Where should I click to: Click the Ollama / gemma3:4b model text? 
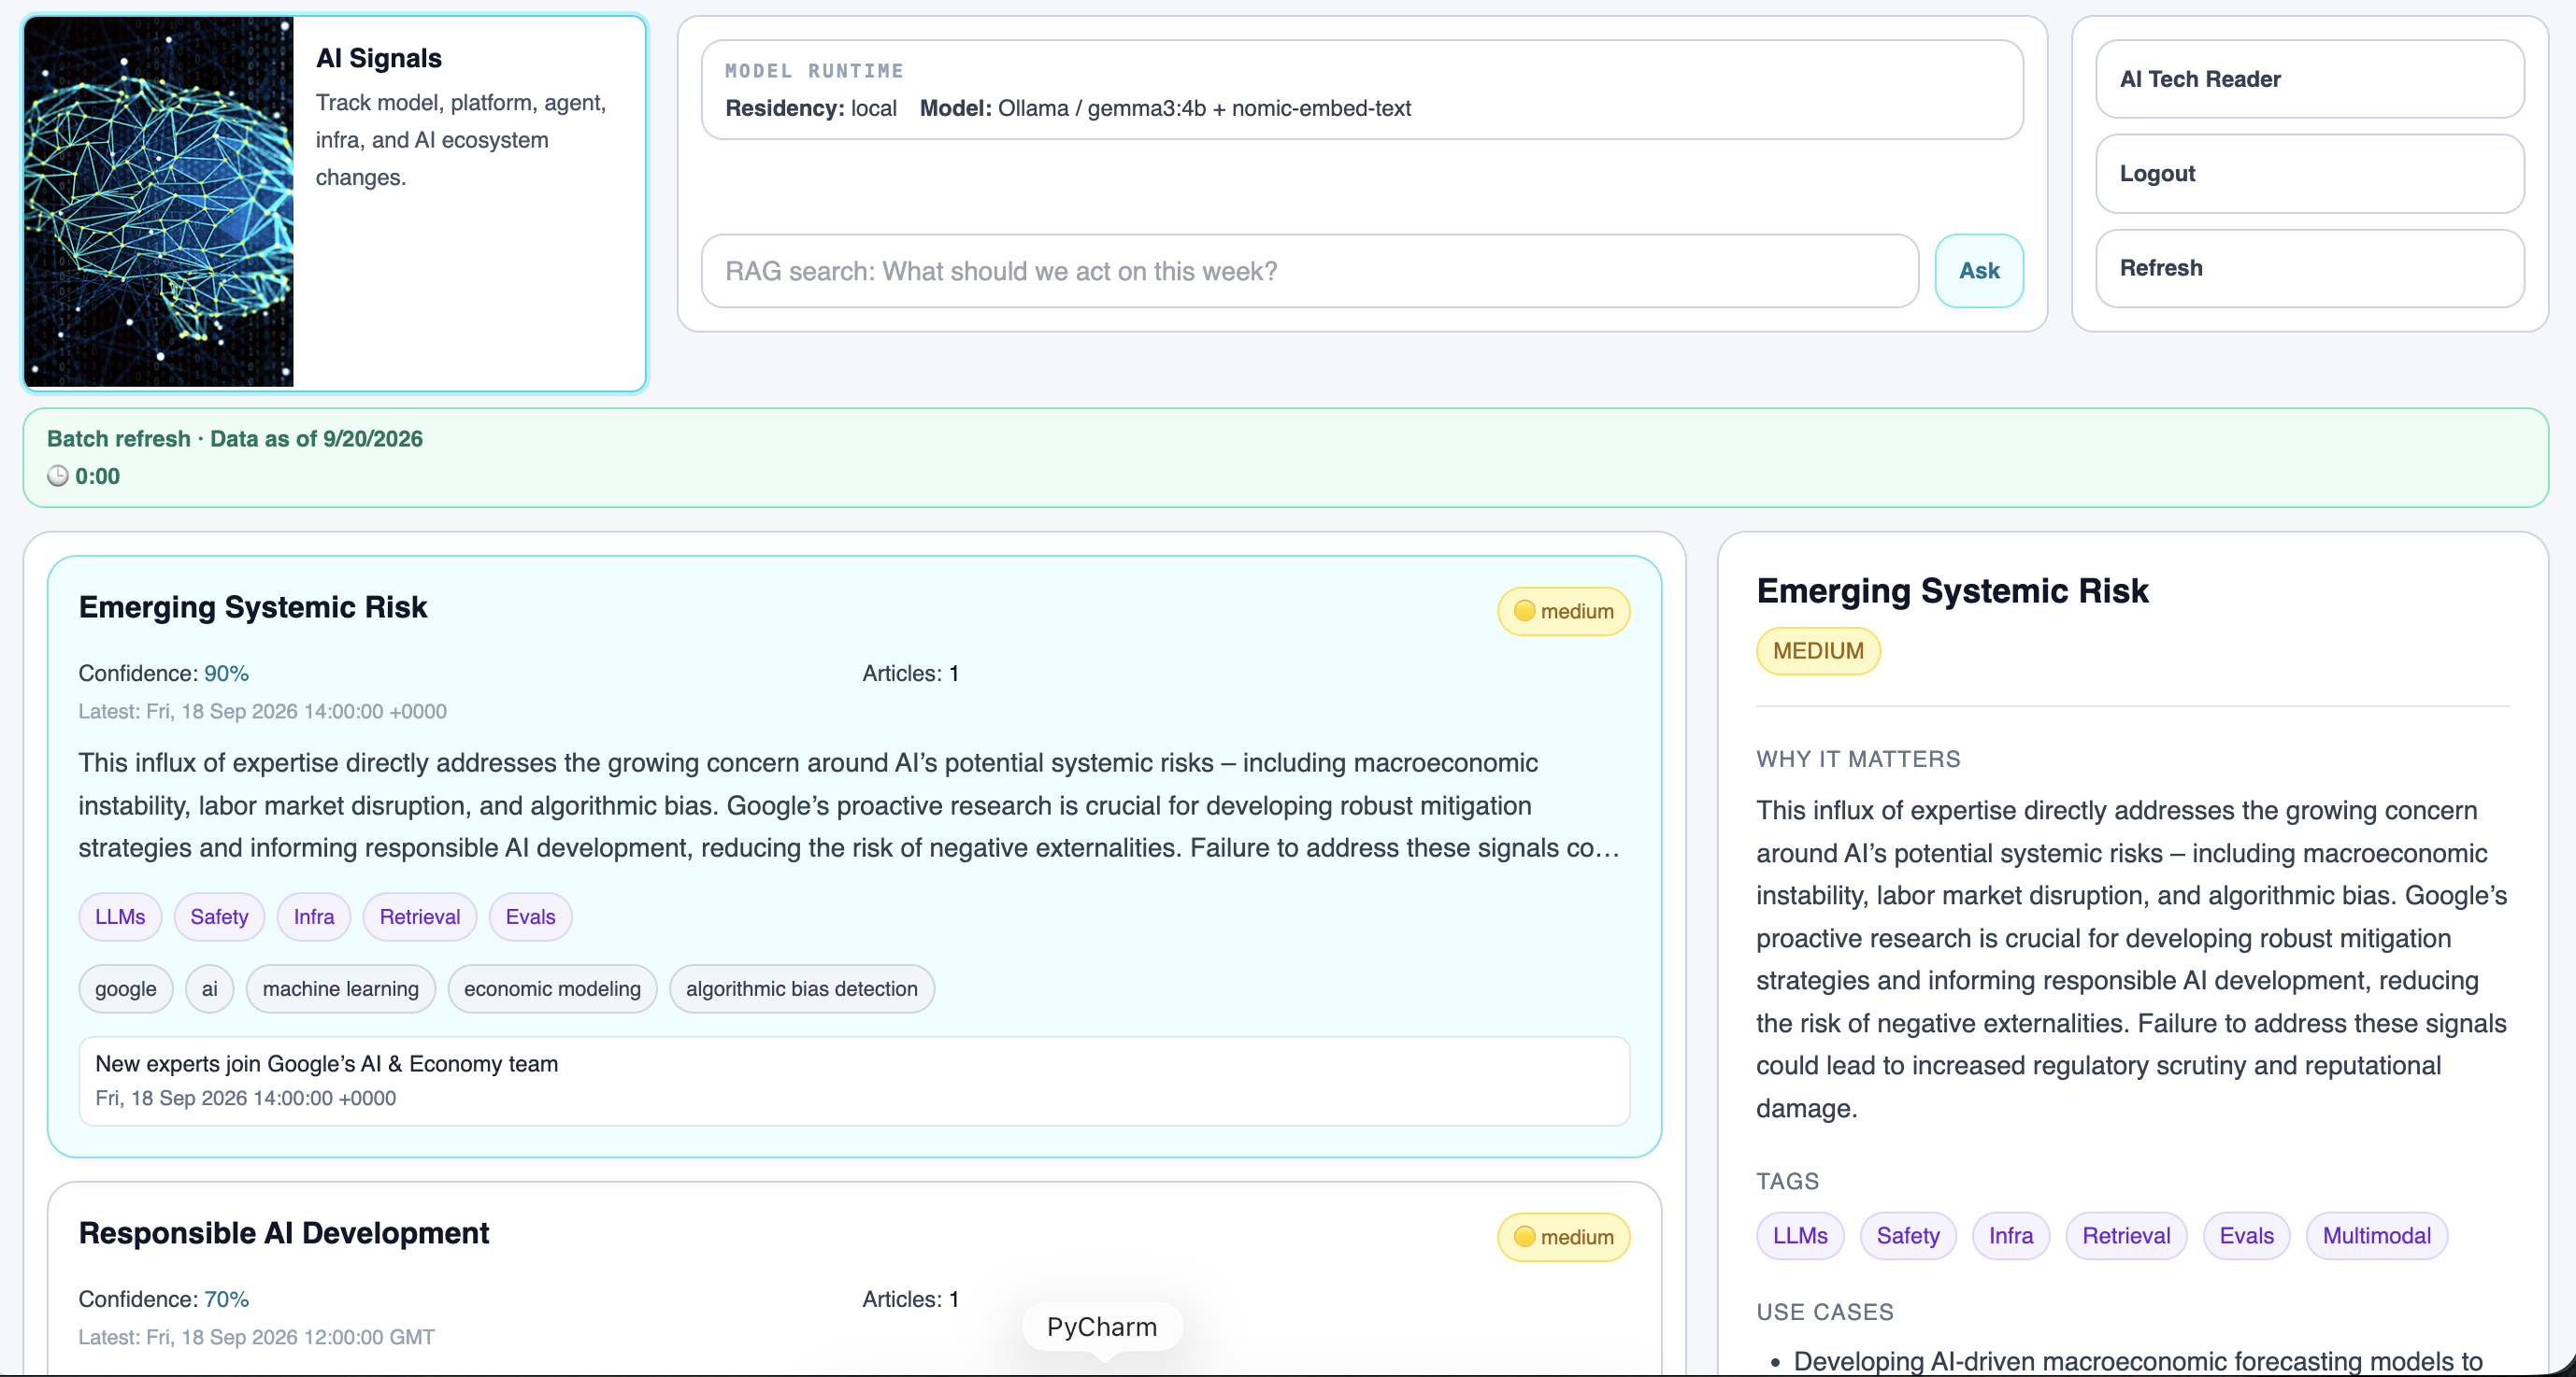[x=1204, y=108]
